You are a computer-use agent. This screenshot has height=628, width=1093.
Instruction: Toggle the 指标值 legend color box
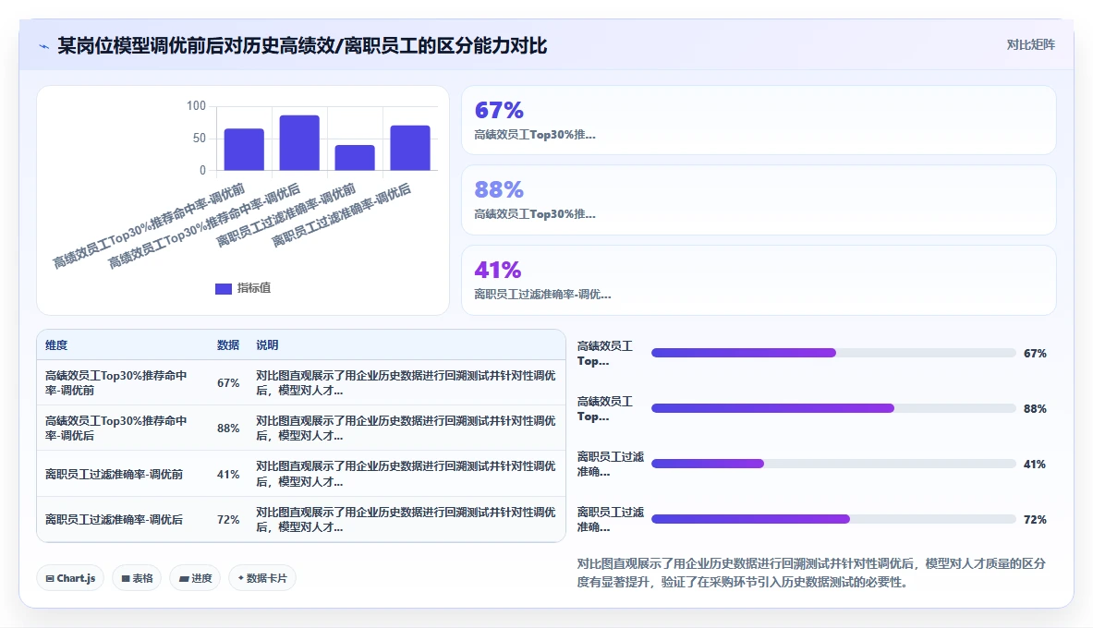[x=223, y=288]
